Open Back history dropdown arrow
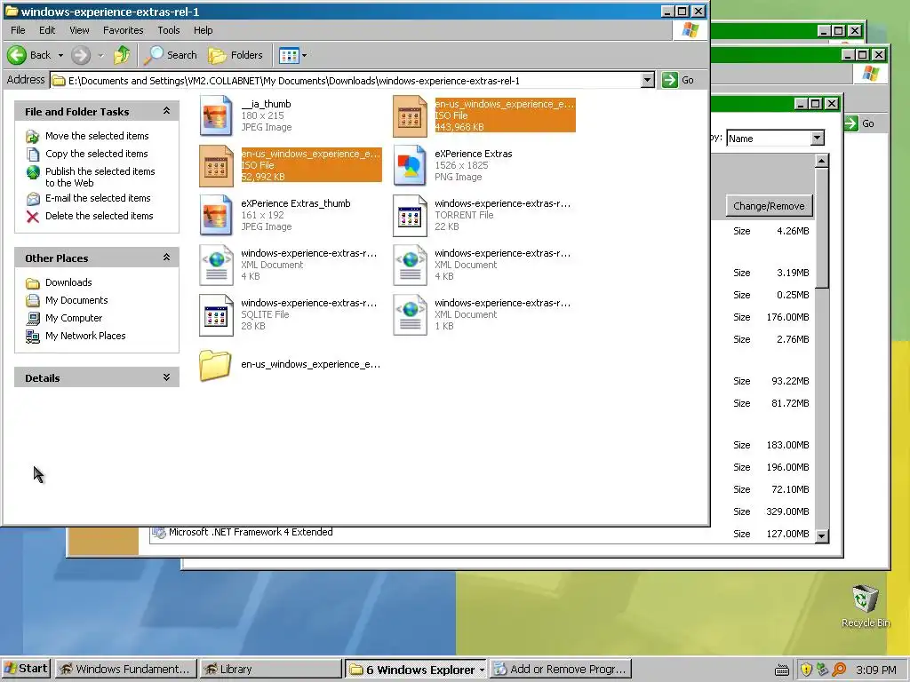The width and height of the screenshot is (910, 682). click(60, 56)
